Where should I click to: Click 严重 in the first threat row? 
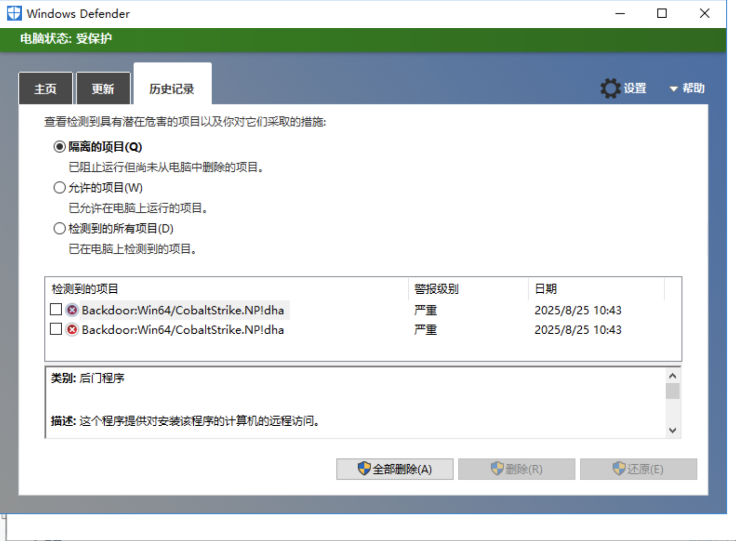[425, 310]
